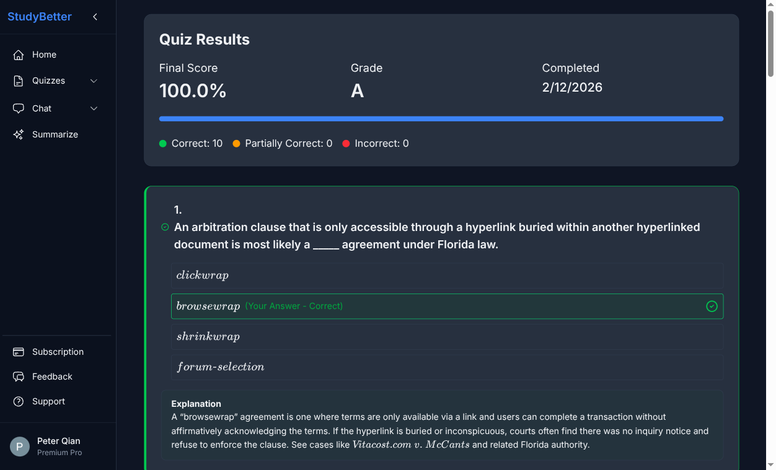Click the green checkmark on browsewrap answer
Image resolution: width=776 pixels, height=470 pixels.
(712, 306)
